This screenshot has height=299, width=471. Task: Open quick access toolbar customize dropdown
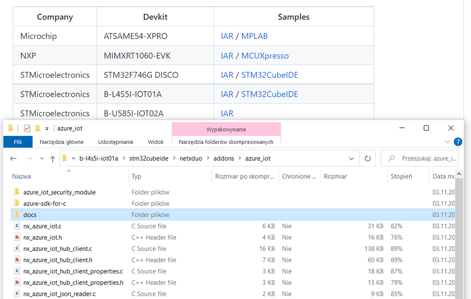tap(47, 129)
